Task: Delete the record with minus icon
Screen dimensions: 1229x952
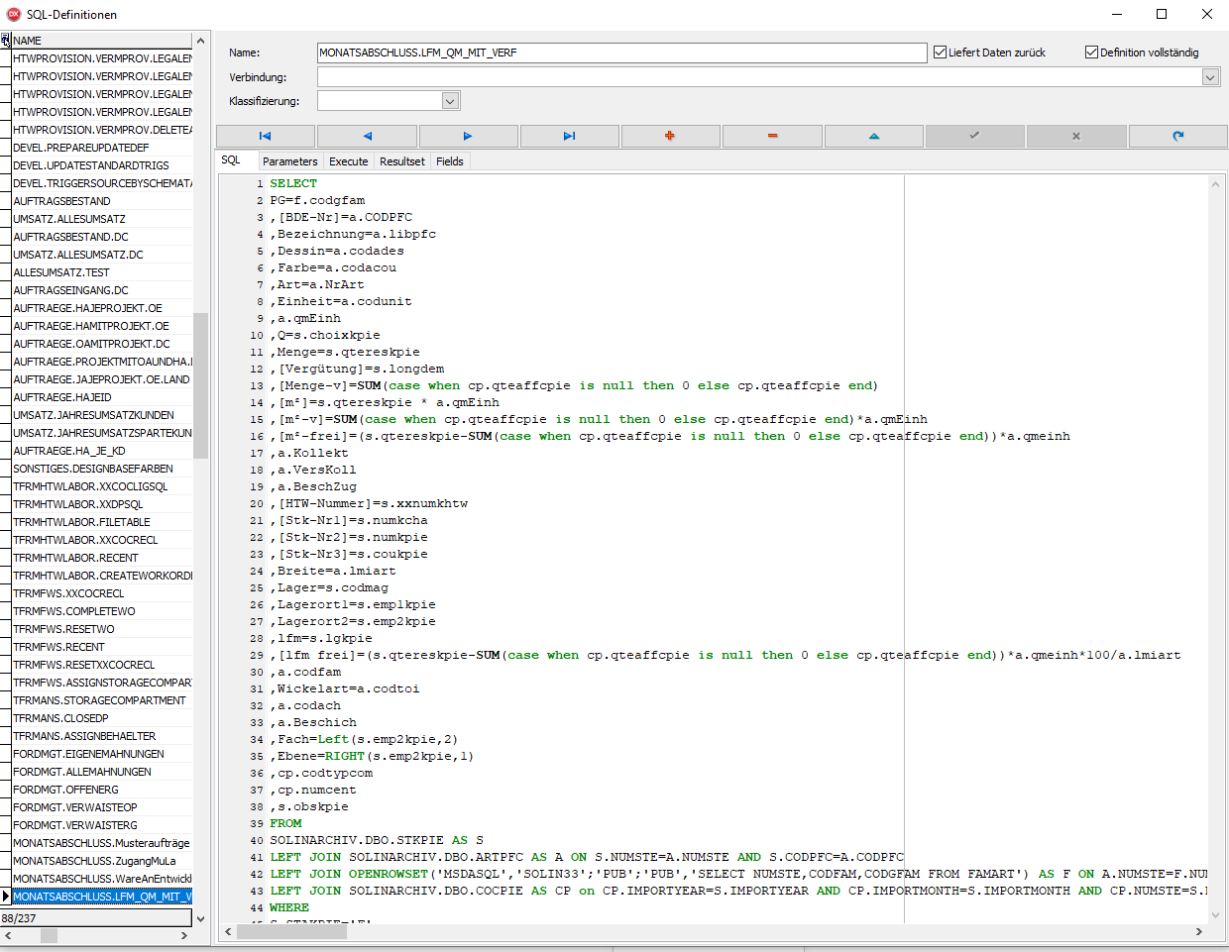Action: 772,136
